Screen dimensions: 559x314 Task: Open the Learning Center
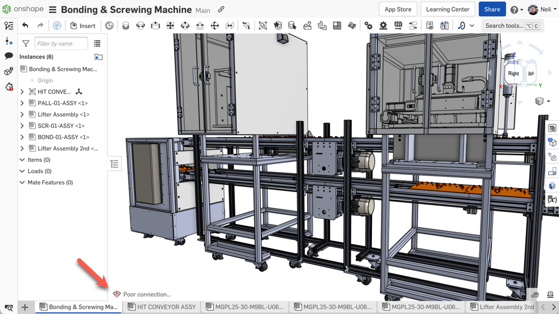(448, 9)
